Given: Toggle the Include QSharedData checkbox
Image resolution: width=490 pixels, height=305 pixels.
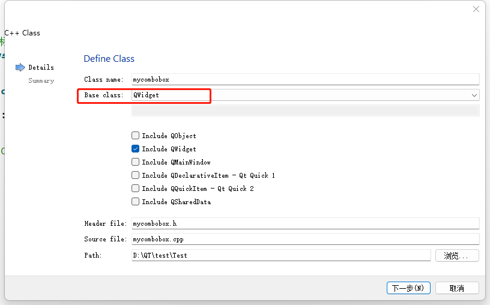Looking at the screenshot, I should [136, 202].
